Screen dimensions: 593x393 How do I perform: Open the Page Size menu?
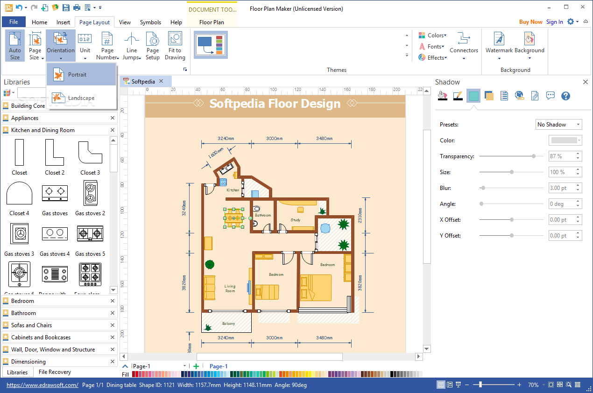point(35,46)
